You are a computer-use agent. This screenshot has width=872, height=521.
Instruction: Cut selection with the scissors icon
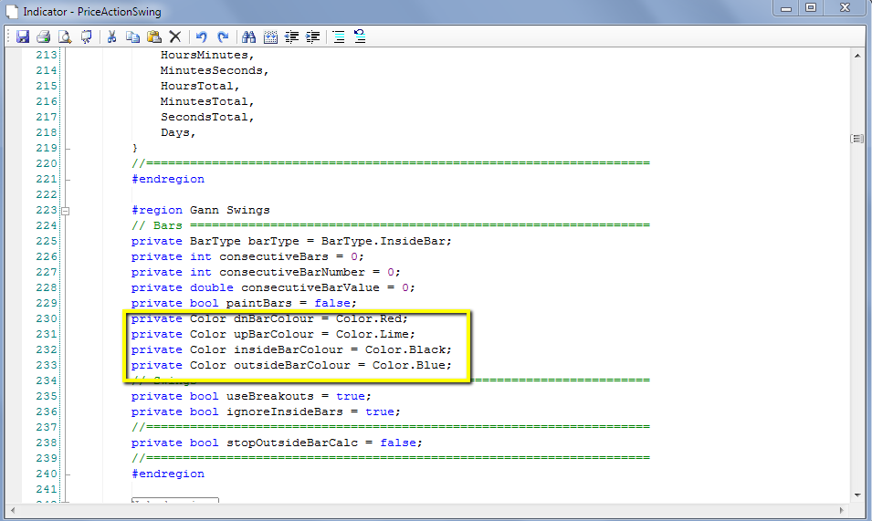click(x=111, y=36)
